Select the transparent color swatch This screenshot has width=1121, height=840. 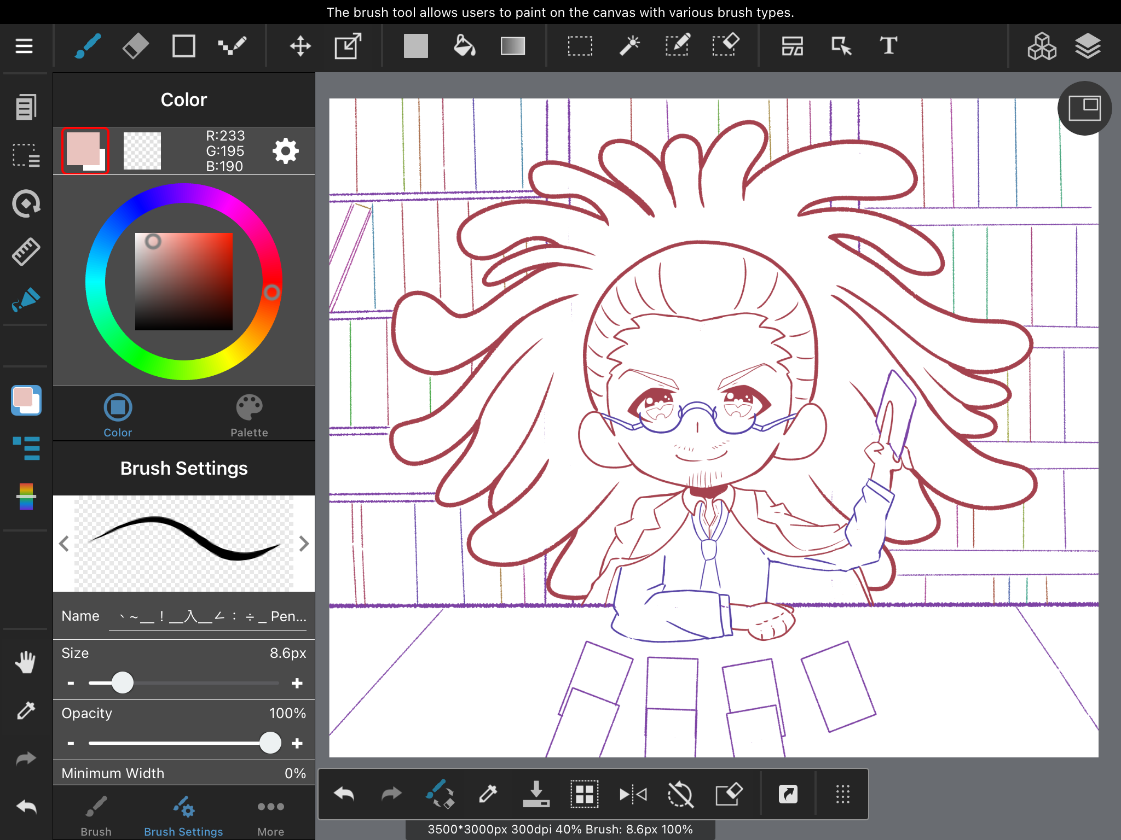click(x=142, y=150)
